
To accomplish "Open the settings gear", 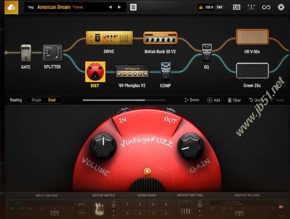I will (x=281, y=7).
